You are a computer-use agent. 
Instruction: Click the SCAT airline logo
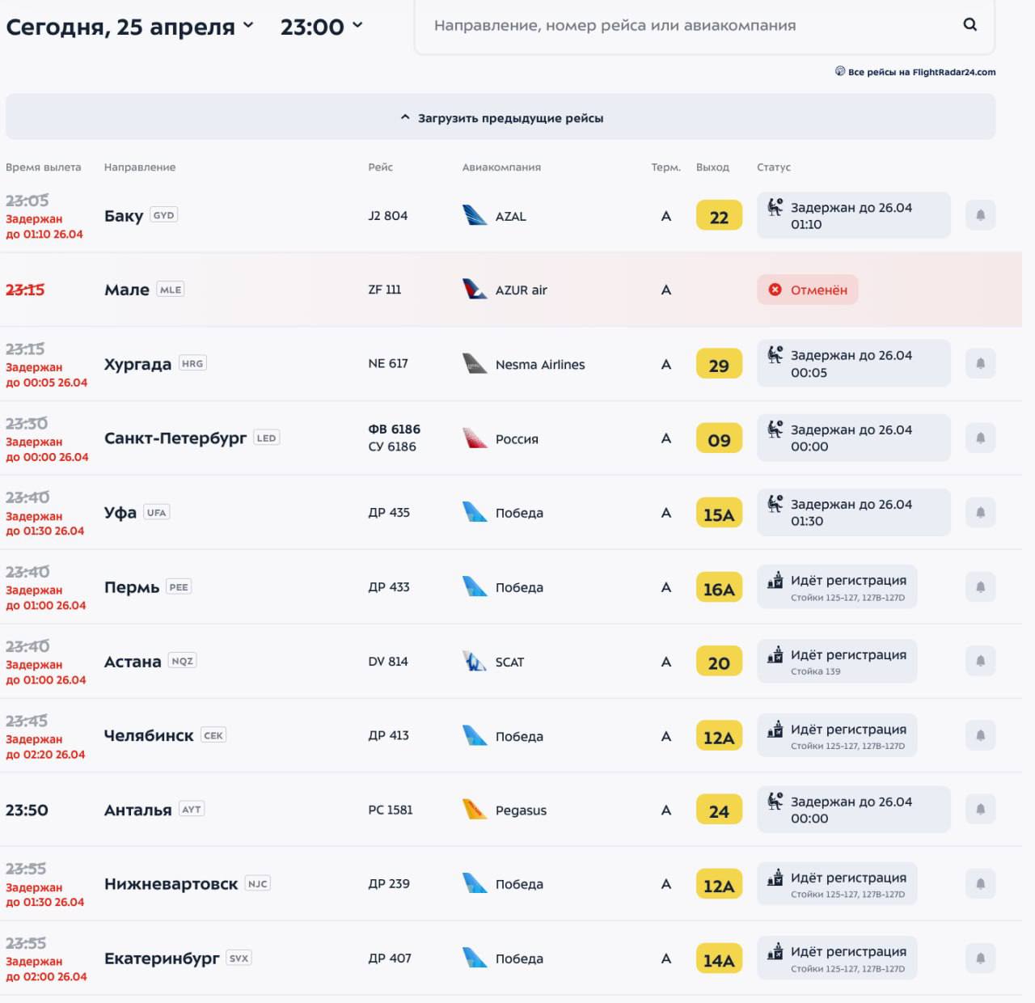pos(475,662)
